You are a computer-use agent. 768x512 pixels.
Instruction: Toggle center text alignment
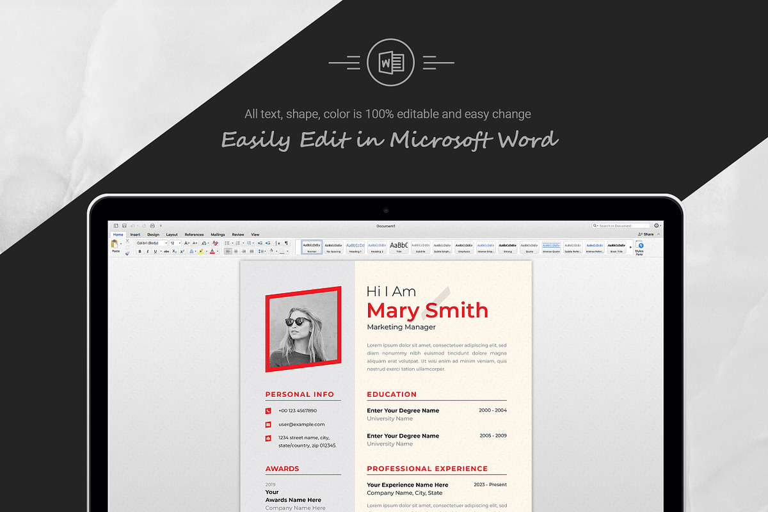(x=236, y=251)
